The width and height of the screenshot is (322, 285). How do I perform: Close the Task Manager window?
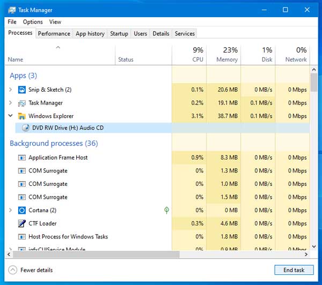[307, 10]
